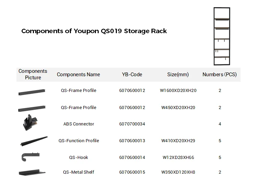Click the YB-Code column header
257x188 pixels.
point(132,75)
